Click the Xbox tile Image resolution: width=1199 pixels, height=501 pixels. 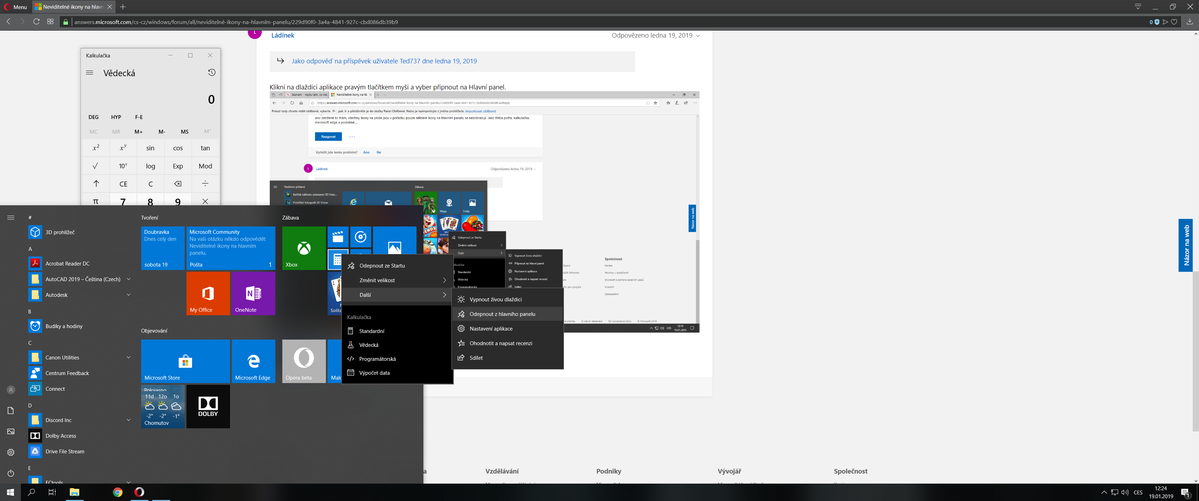[x=304, y=248]
